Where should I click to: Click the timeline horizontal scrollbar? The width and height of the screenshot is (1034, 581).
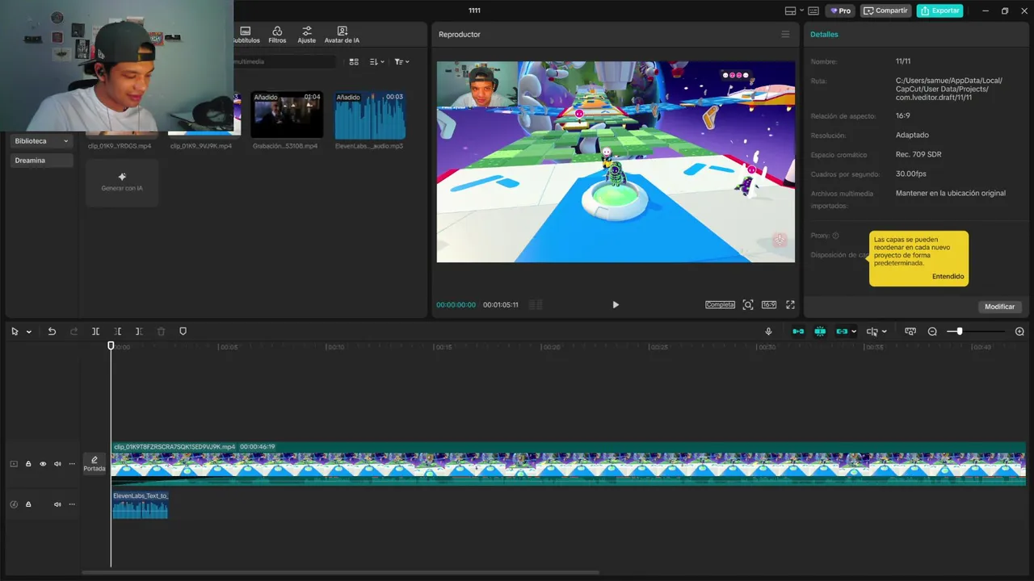tap(340, 573)
